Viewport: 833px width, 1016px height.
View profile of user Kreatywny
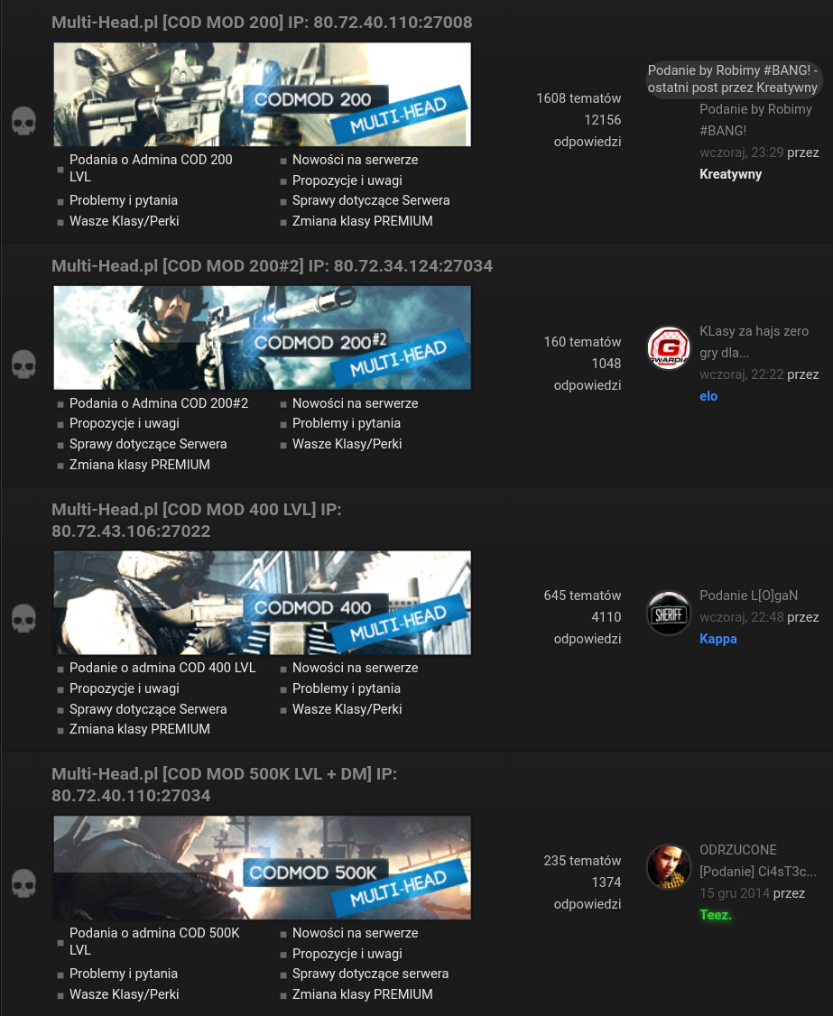730,174
